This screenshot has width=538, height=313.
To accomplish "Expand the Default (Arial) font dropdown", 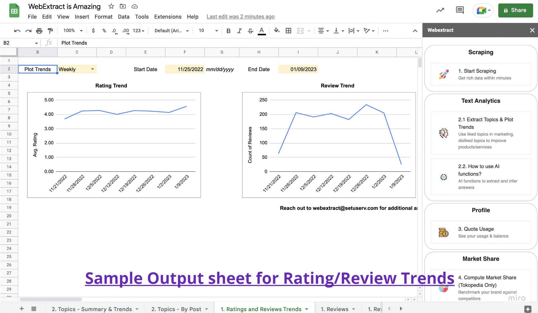I will 171,31.
